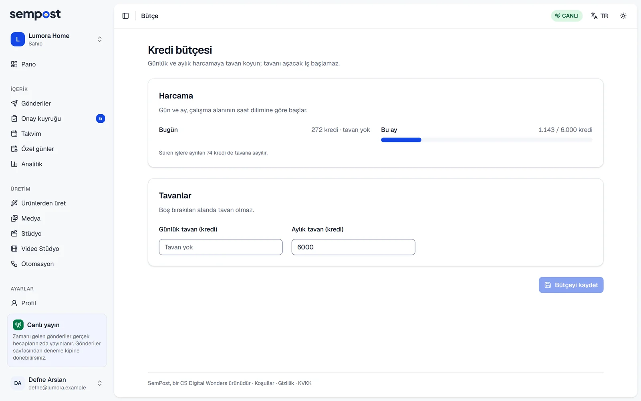
Task: Go to Profil settings menu item
Action: [57, 303]
